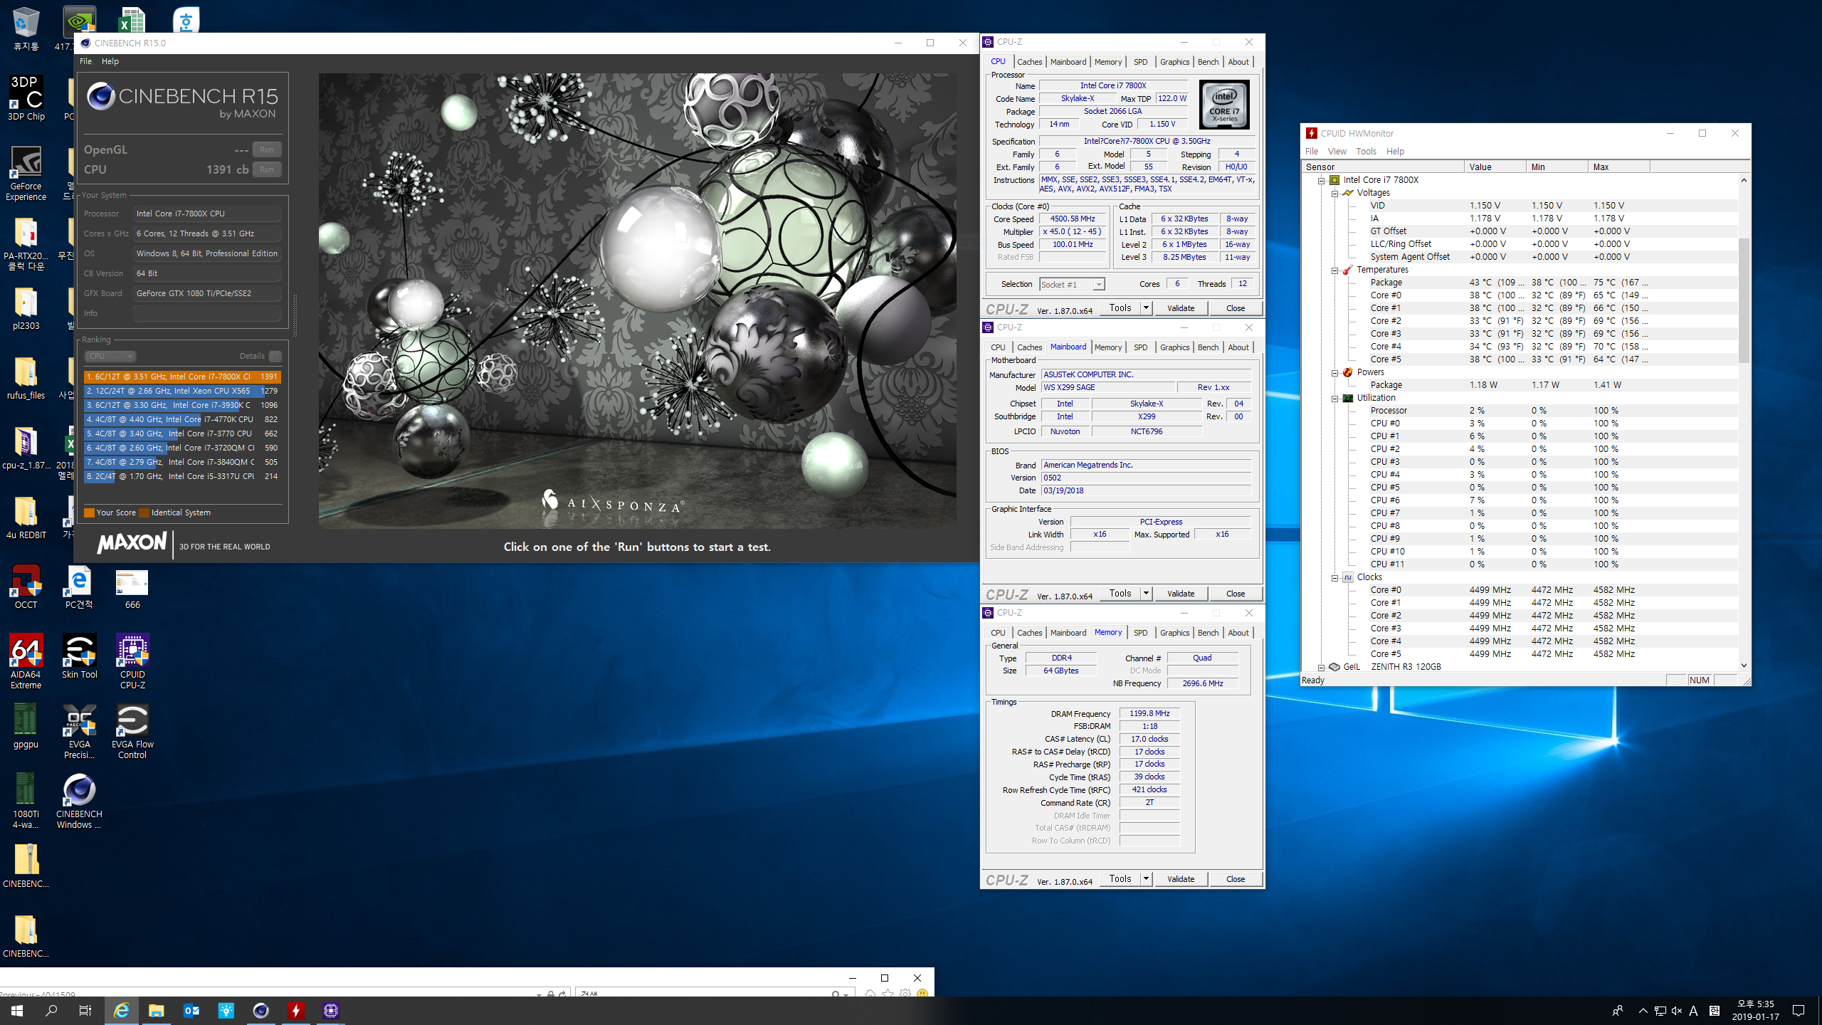
Task: Switch to Caches tab in top CPU-Z window
Action: 1029,62
